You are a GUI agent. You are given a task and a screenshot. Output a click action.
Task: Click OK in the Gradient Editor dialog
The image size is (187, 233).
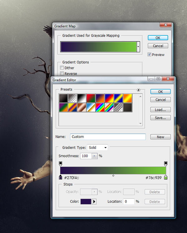tap(161, 92)
